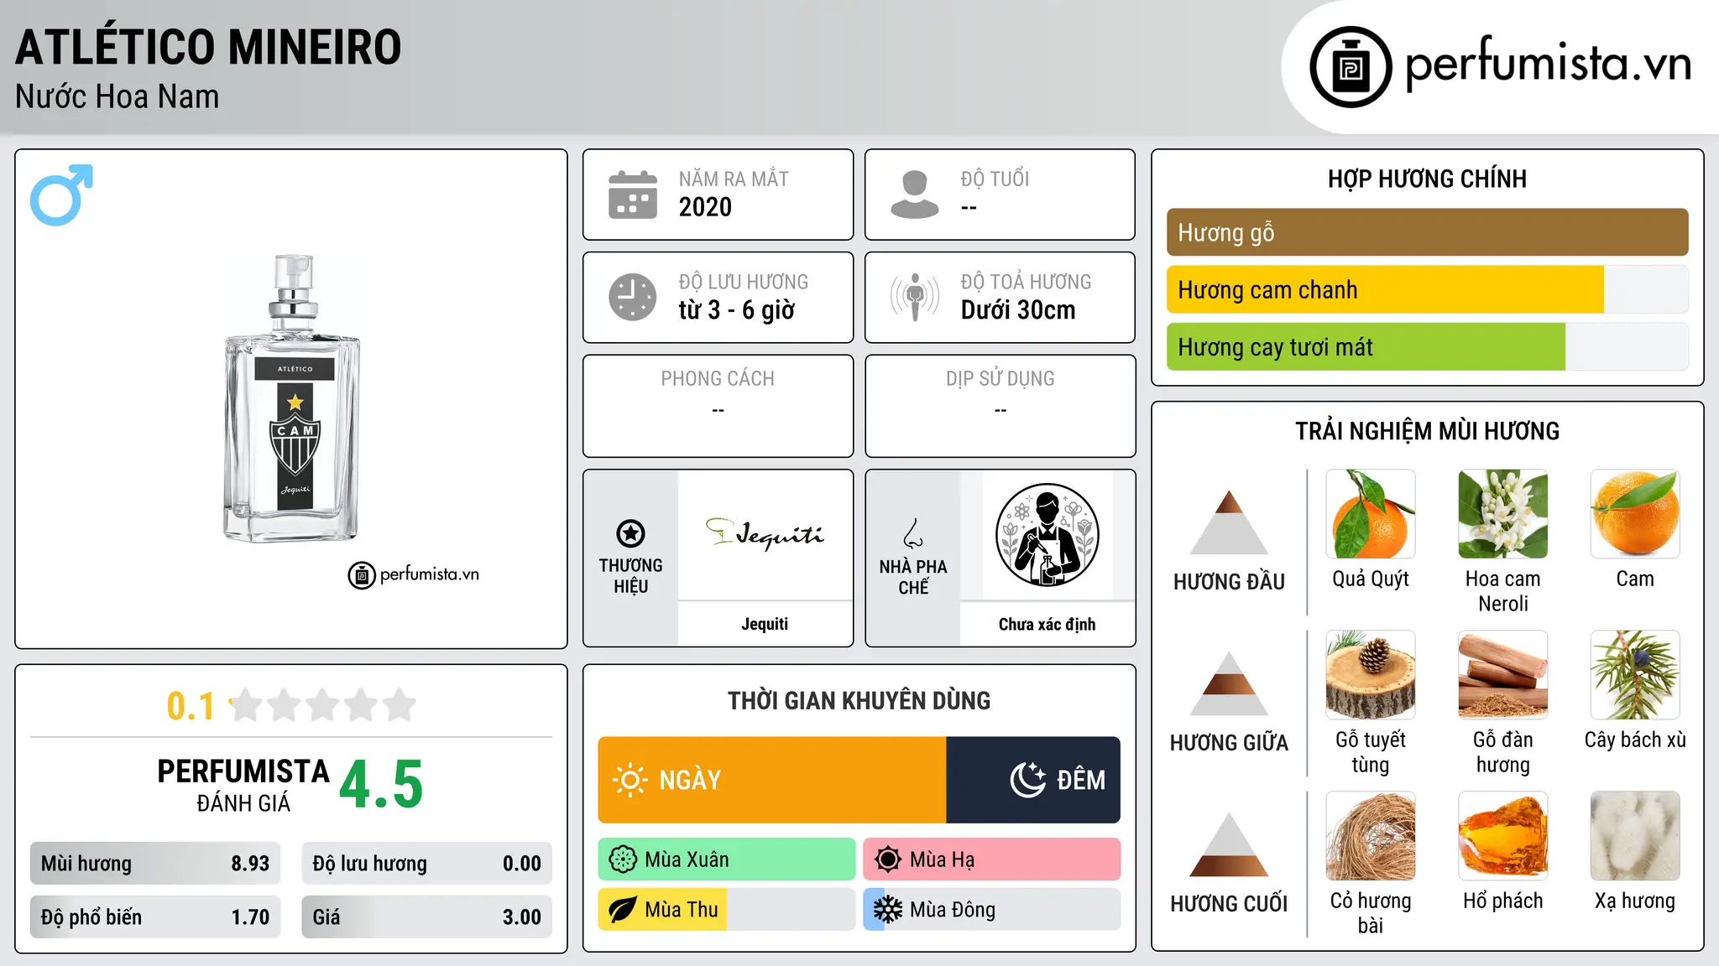The height and width of the screenshot is (966, 1719).
Task: Click the ATLÉTICO MINEIRO title
Action: 208,47
